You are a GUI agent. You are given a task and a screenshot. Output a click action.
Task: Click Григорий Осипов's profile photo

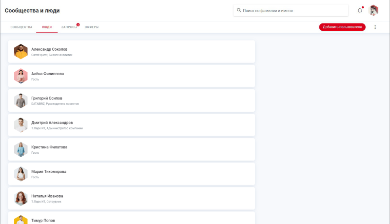pos(20,101)
